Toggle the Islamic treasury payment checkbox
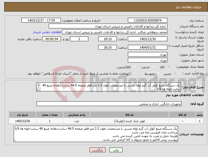 point(132,73)
